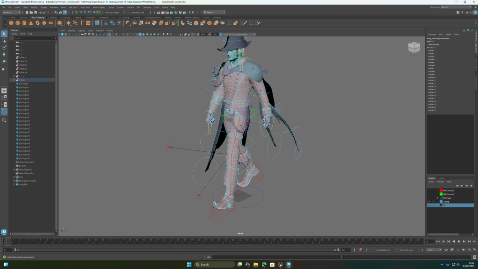Expand the Sets node in Outliner

[x=14, y=177]
